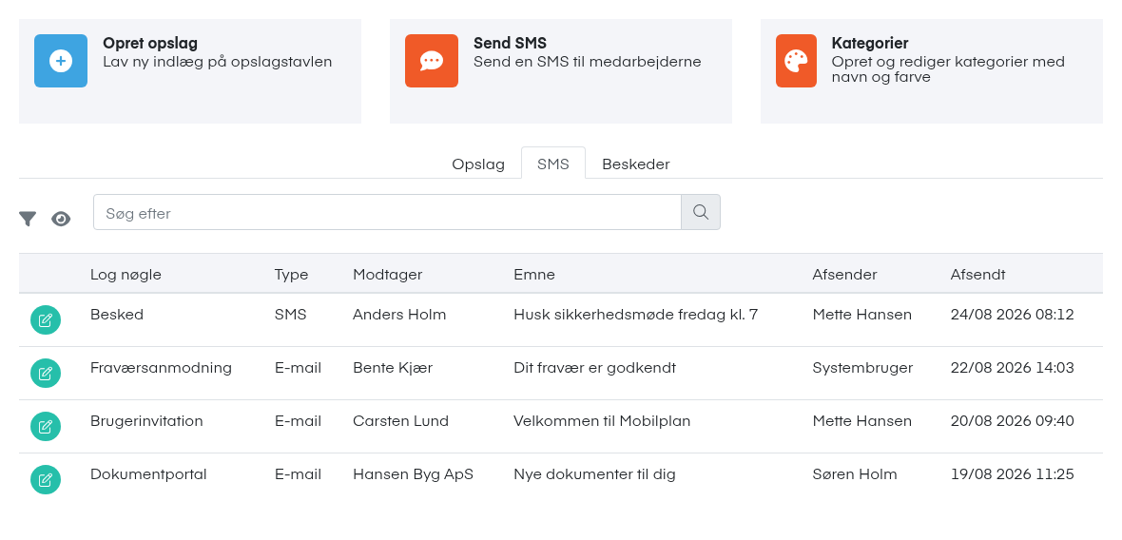Click the Brugerinvitation log key cell

[146, 421]
